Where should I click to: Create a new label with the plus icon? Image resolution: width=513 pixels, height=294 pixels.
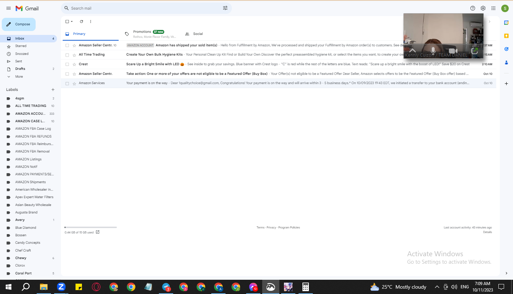(x=53, y=89)
